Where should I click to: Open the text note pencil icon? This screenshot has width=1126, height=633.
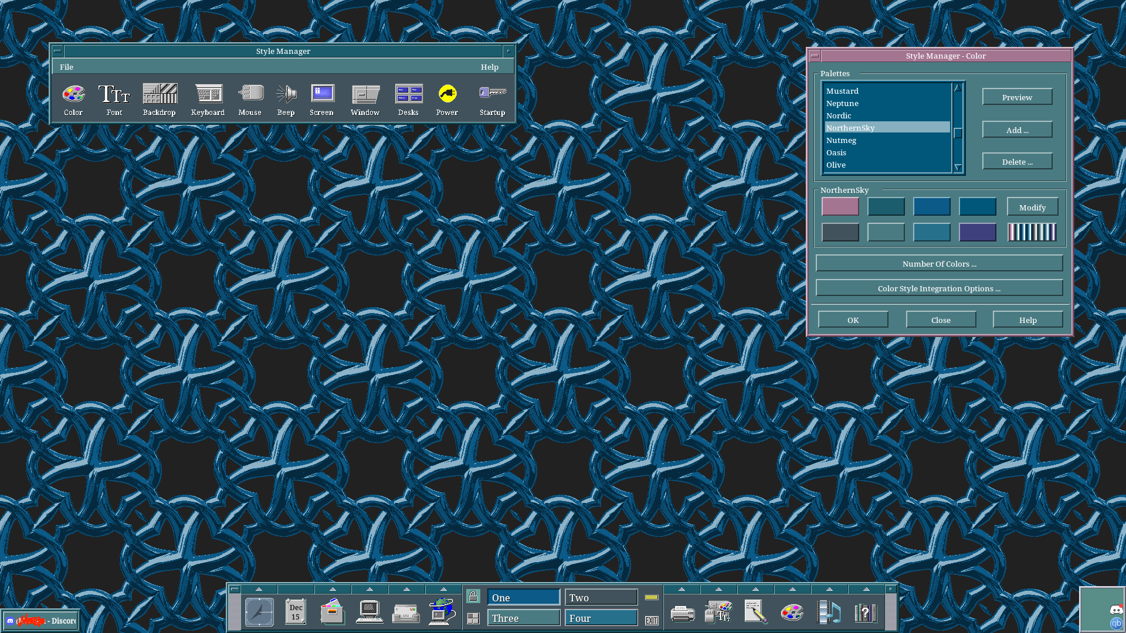click(x=756, y=612)
